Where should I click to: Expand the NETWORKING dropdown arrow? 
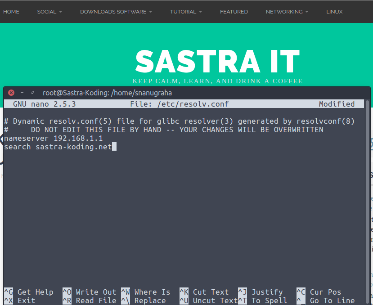(306, 12)
